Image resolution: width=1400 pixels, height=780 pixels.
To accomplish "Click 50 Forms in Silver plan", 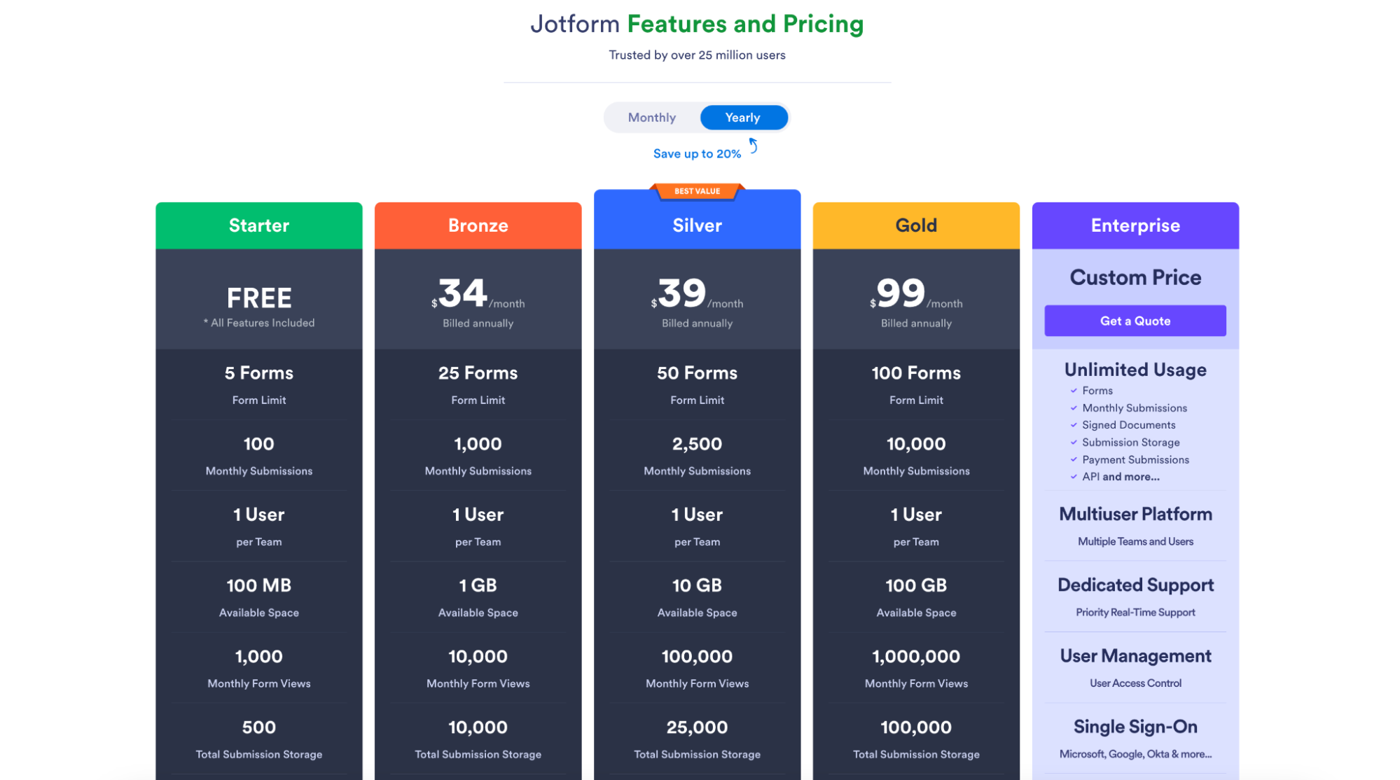I will (697, 373).
